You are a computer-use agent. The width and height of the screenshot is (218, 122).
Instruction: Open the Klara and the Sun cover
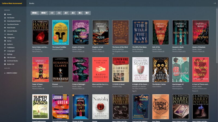(x=101, y=70)
